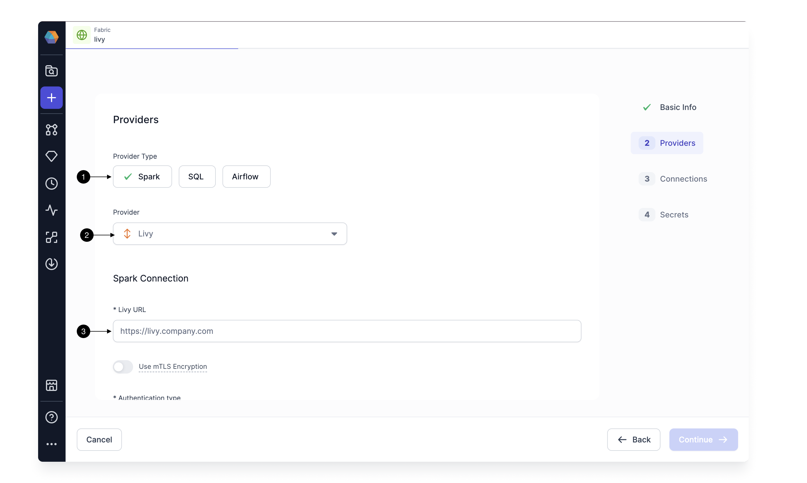Select the SQL provider type
The width and height of the screenshot is (807, 483).
[x=196, y=177]
